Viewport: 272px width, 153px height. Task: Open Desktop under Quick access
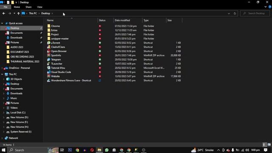click(14, 28)
